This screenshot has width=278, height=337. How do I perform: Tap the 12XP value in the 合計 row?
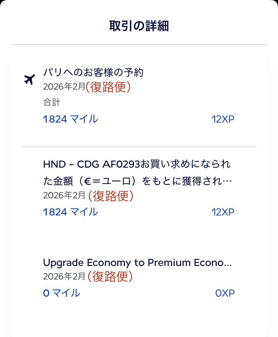click(223, 119)
